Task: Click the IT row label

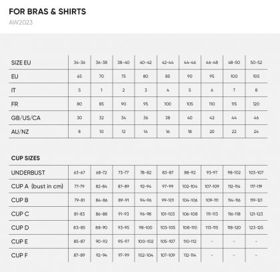Action: click(13, 90)
